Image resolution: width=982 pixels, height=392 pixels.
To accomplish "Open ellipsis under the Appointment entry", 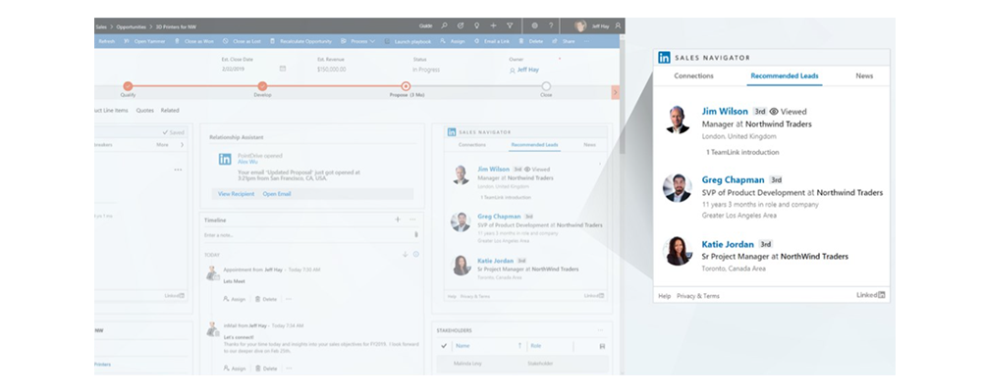I will coord(289,299).
